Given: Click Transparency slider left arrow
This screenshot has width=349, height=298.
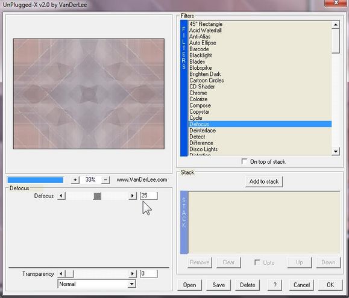Looking at the screenshot, I should click(61, 273).
